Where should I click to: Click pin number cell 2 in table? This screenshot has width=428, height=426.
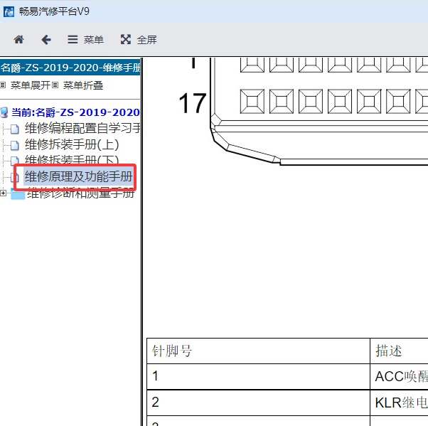(x=258, y=403)
